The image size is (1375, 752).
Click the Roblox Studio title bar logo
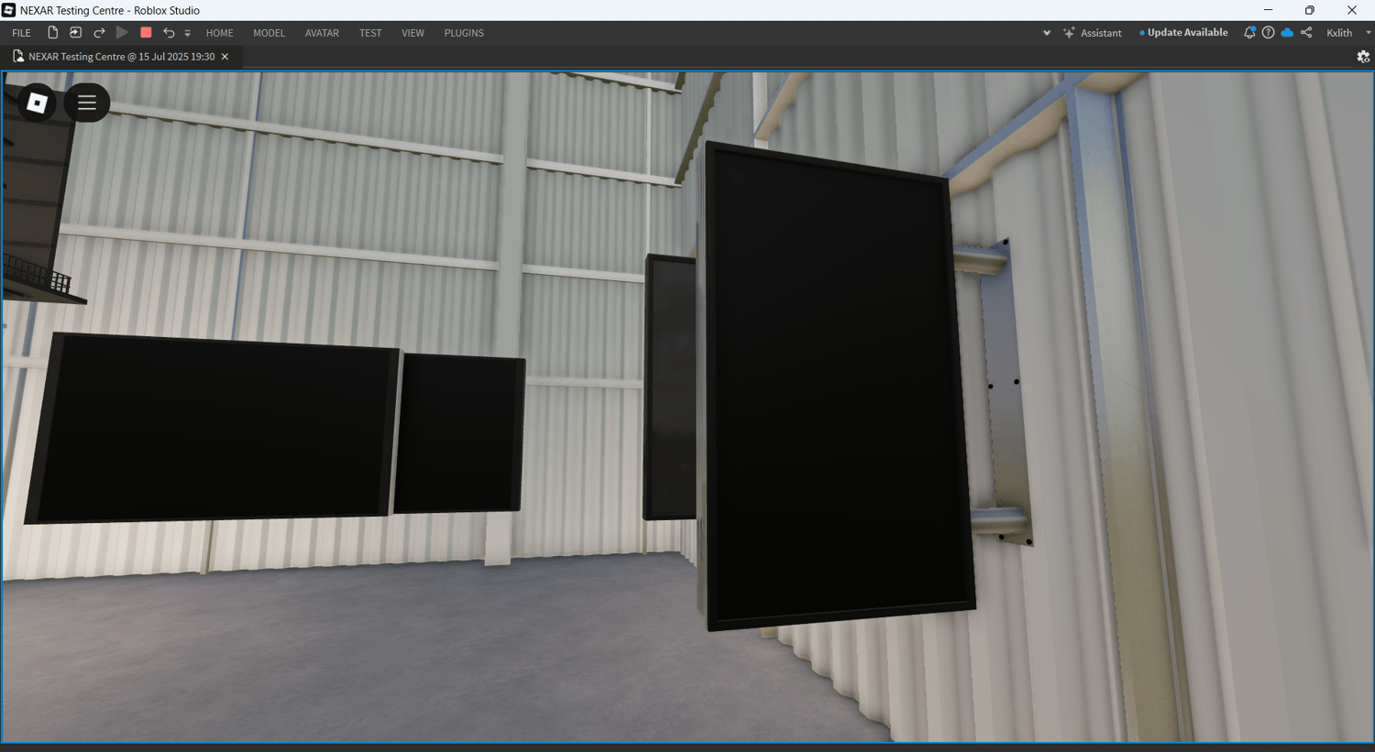pos(9,10)
